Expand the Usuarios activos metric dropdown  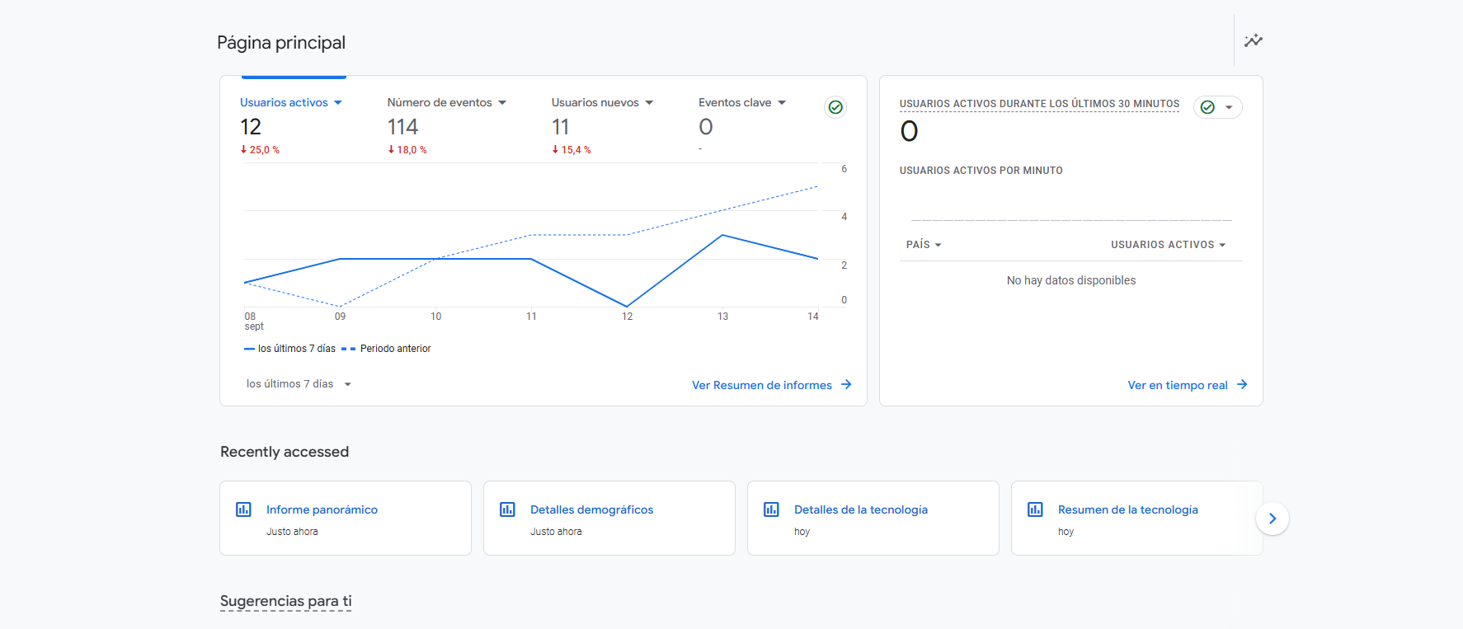338,103
